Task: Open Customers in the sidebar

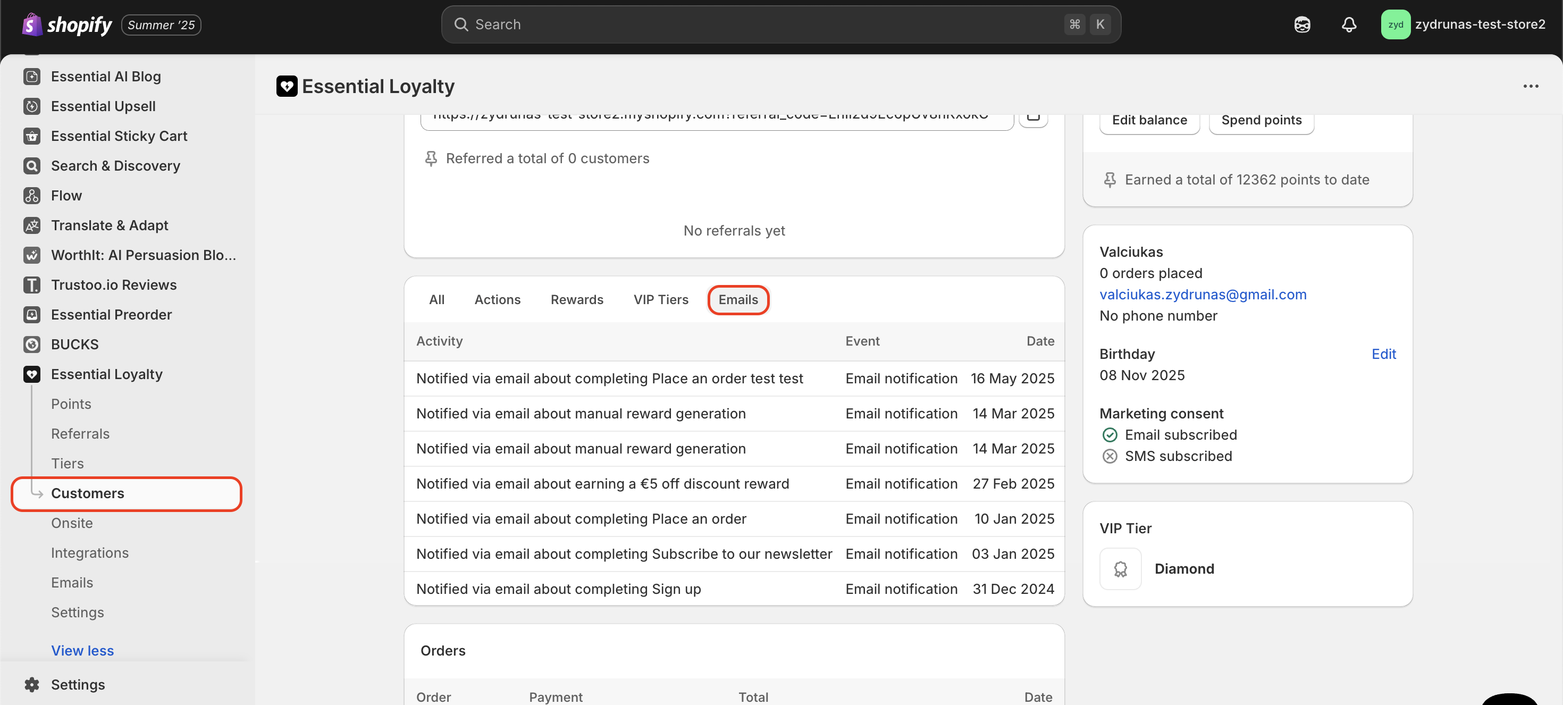Action: [x=127, y=493]
